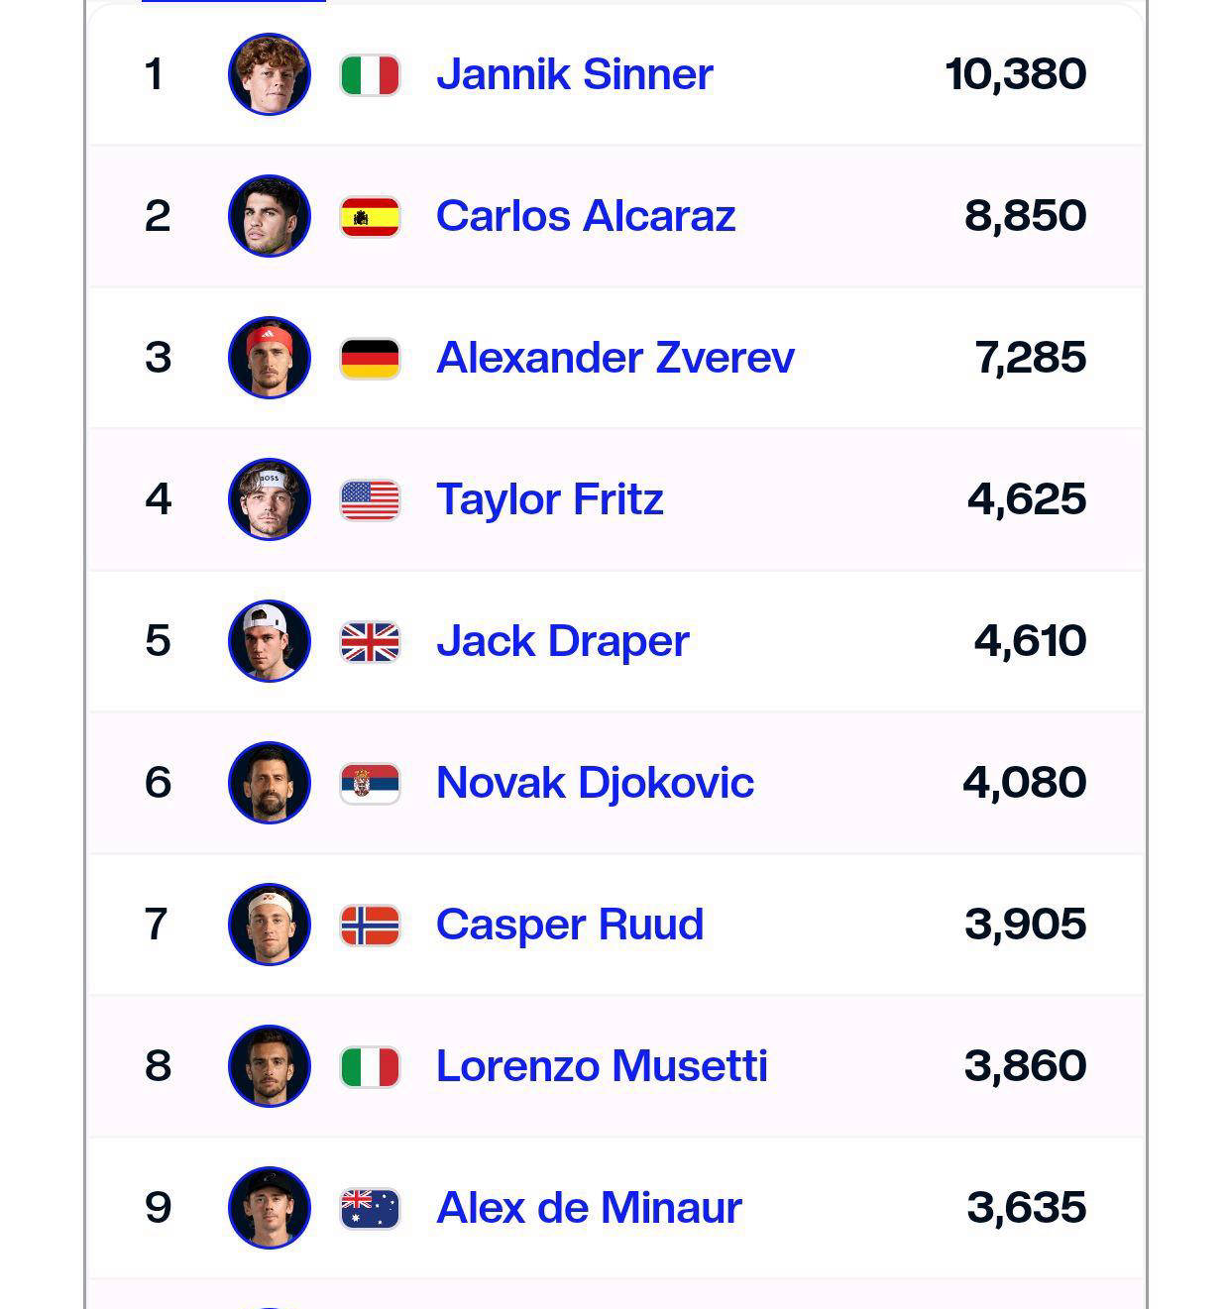Click the Italian flag beside Jannik Sinner

pyautogui.click(x=370, y=75)
